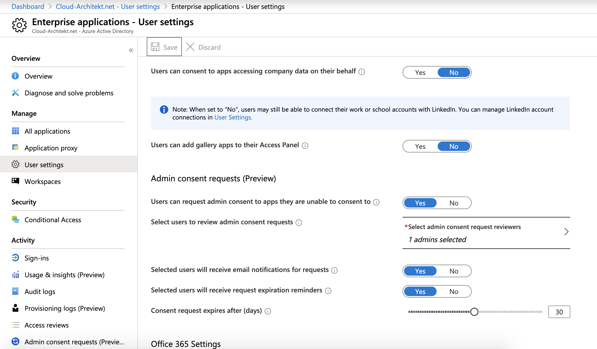Screen dimensions: 597x349
Task: Click the Diagnose and solve problems wrench icon
Action: point(15,93)
